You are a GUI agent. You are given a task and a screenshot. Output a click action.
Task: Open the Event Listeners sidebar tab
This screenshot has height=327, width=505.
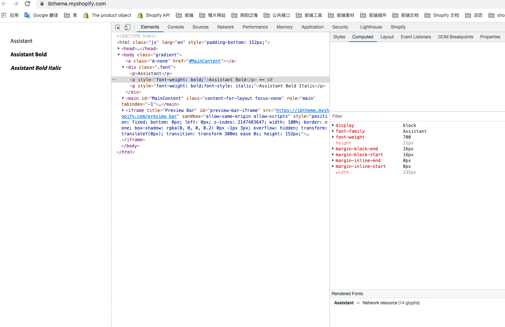[416, 37]
